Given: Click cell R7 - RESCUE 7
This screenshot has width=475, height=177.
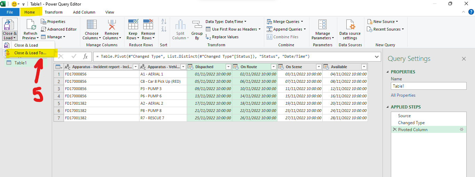Looking at the screenshot, I should coord(163,118).
